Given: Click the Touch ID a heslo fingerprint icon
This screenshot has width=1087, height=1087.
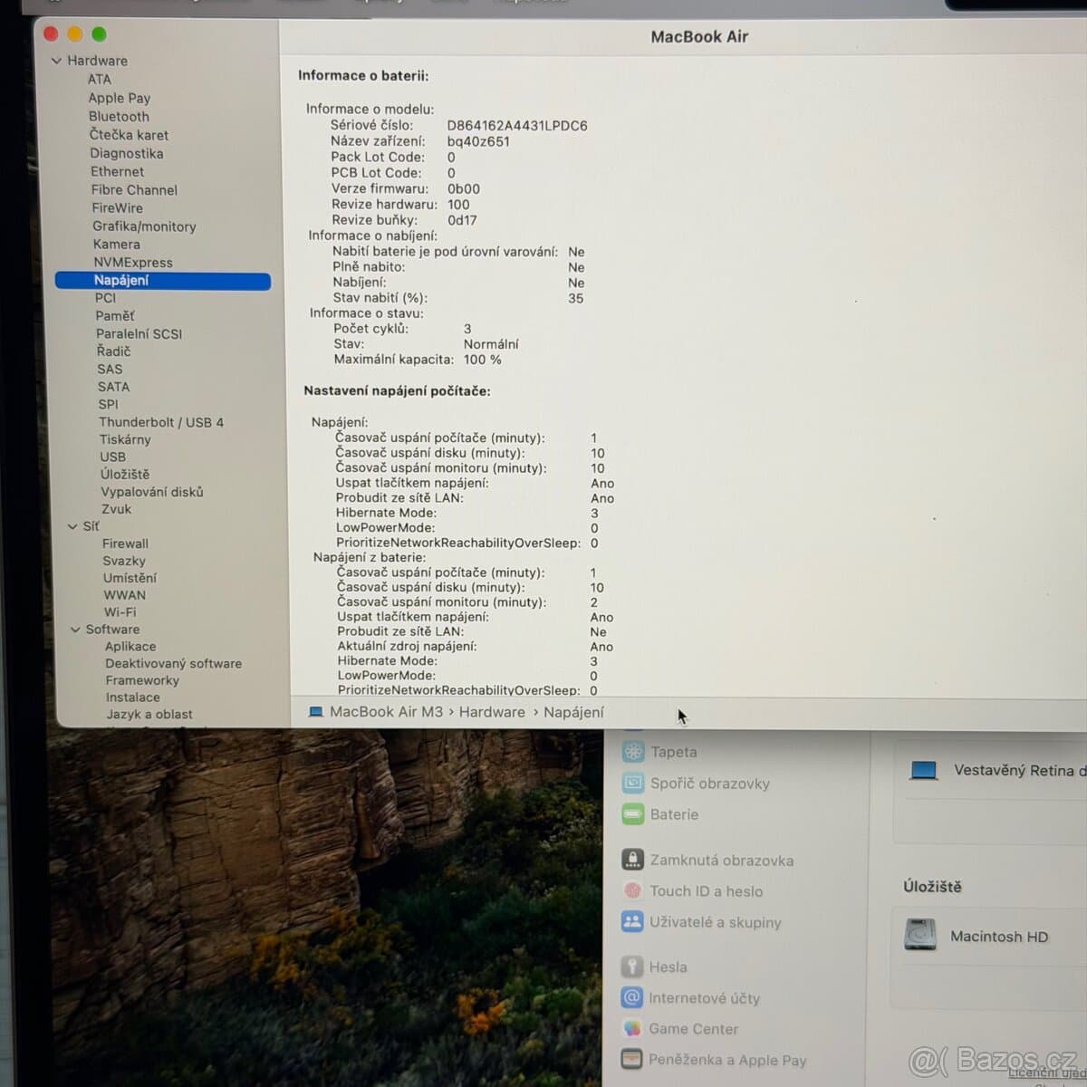Looking at the screenshot, I should click(632, 890).
